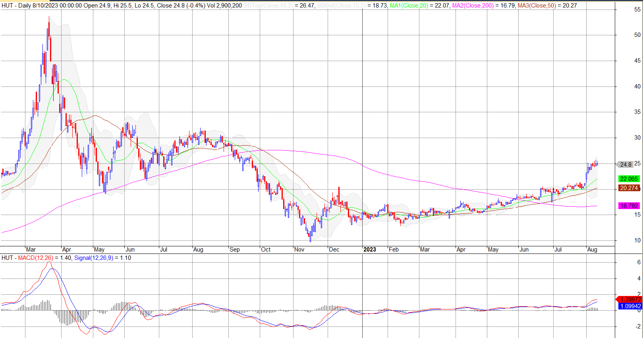Click the MA2(Close,200) legend label
The image size is (643, 338).
point(473,6)
